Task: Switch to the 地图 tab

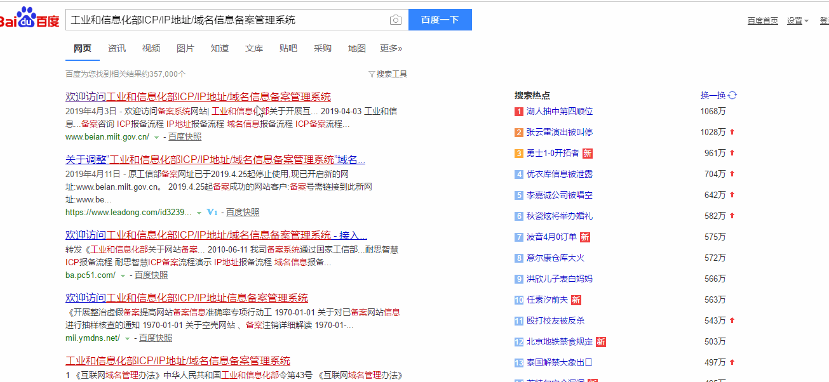Action: pyautogui.click(x=357, y=48)
